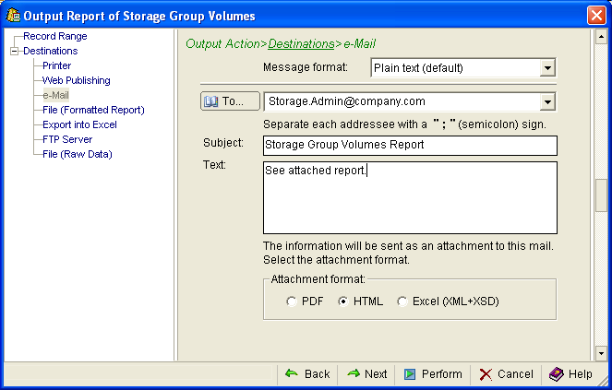This screenshot has width=612, height=390.
Task: Choose File (Formatted Report) destination
Action: (x=93, y=110)
